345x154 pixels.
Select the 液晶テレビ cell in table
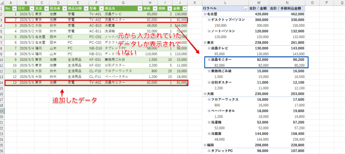coord(123,14)
